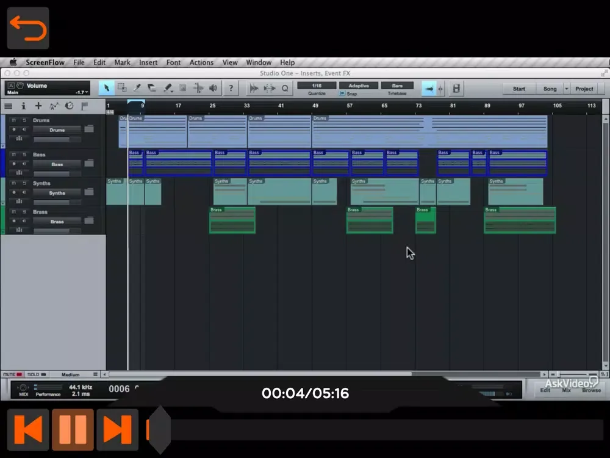Click the MIDI monitor icon in transport
Screen dimensions: 610x458
coord(23,388)
